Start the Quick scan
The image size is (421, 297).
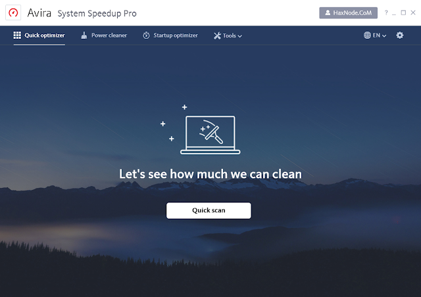(x=209, y=210)
